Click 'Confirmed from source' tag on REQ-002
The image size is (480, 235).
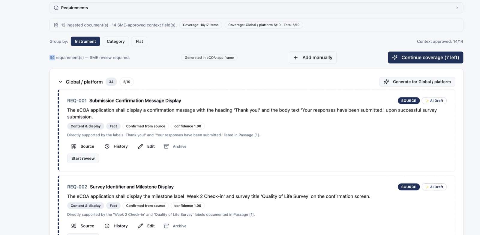(146, 206)
